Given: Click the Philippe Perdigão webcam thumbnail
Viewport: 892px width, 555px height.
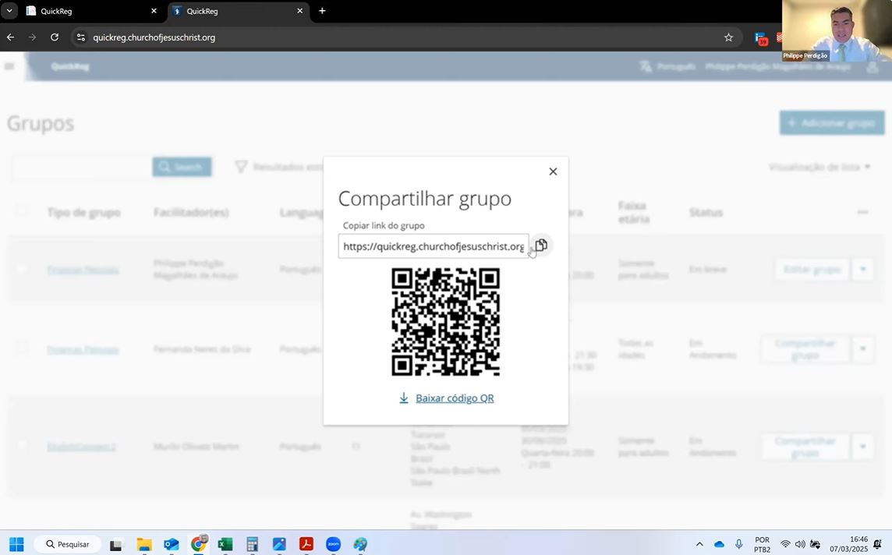Looking at the screenshot, I should click(x=837, y=30).
